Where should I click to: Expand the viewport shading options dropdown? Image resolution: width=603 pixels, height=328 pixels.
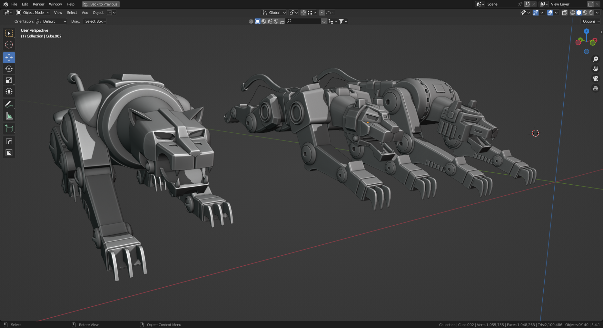(x=597, y=13)
